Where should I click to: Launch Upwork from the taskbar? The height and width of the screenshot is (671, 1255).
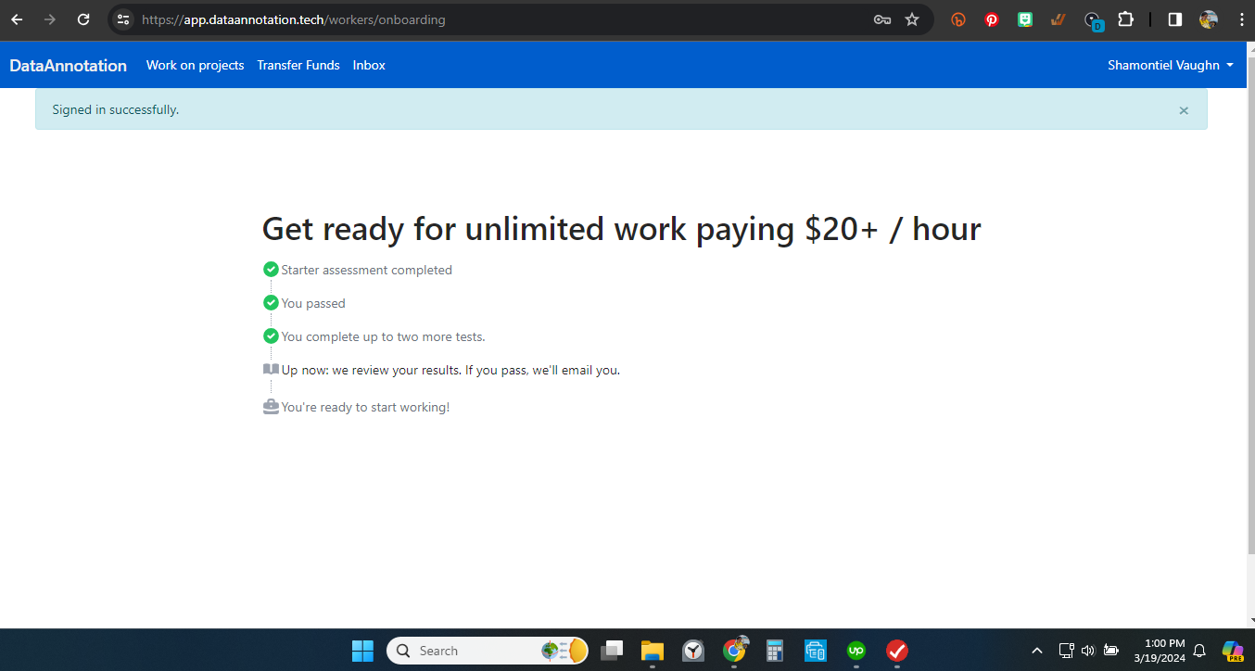click(x=856, y=650)
